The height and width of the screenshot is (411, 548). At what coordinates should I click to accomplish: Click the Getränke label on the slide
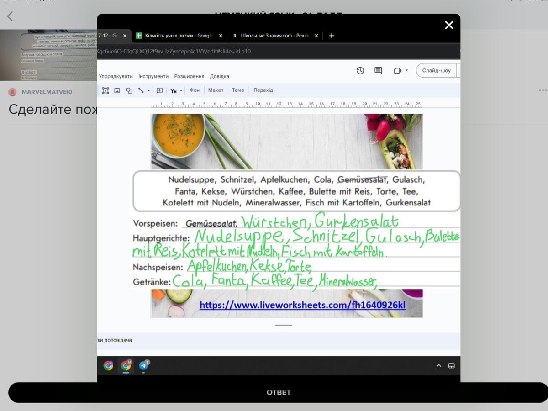pos(152,282)
